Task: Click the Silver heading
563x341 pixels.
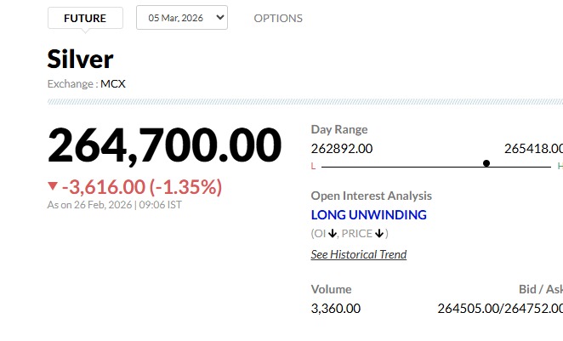Action: [x=80, y=59]
